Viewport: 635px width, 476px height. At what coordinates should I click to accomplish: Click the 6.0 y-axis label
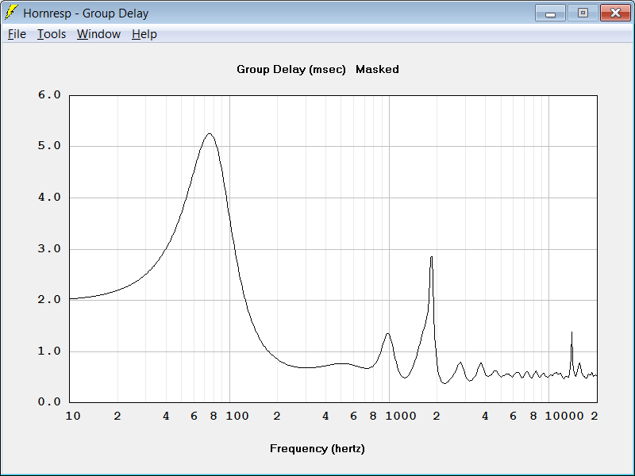coord(49,94)
